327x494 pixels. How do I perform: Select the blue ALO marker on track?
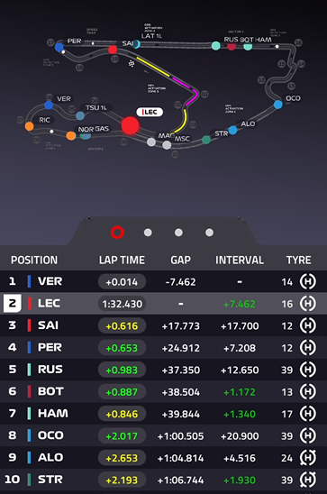point(232,130)
